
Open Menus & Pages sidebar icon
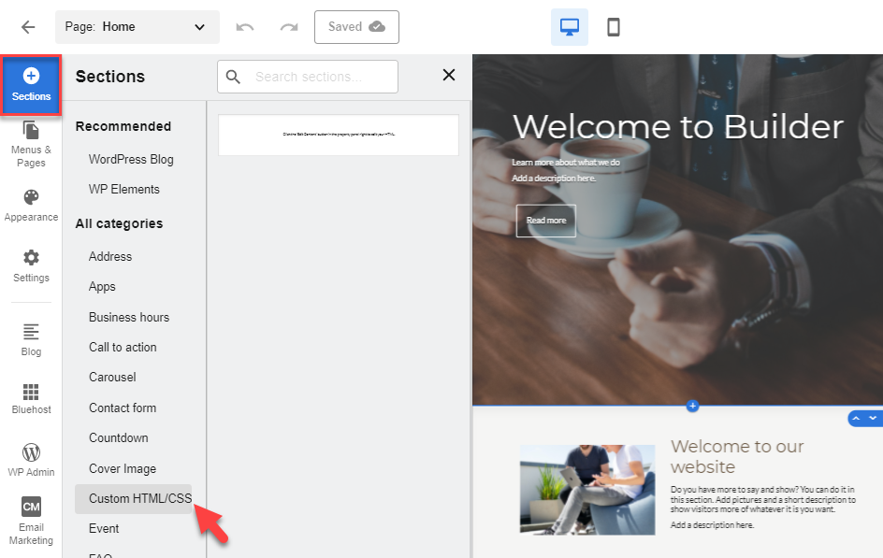(x=31, y=143)
